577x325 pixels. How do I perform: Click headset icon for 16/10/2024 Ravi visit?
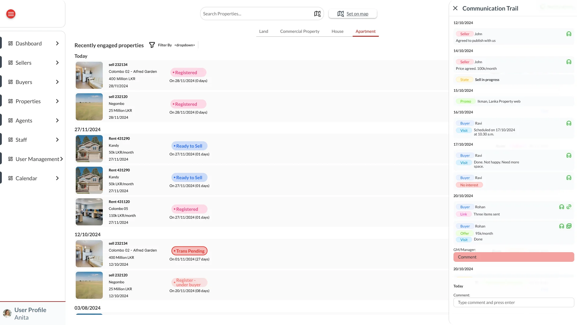coord(569,123)
